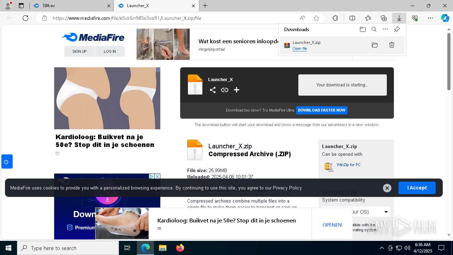Open Edge Settings and more menu

(x=430, y=18)
